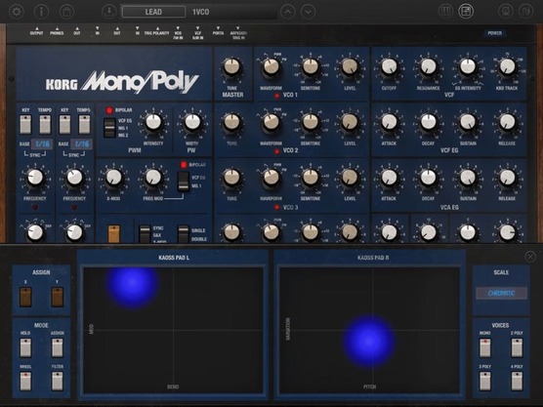Screen dimensions: 543x407
Task: Click the orange effect on/off switch
Action: [114, 233]
